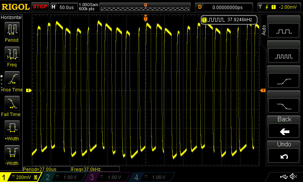The image size is (303, 182).
Task: Choose multi-cycle auto display option
Action: [284, 56]
